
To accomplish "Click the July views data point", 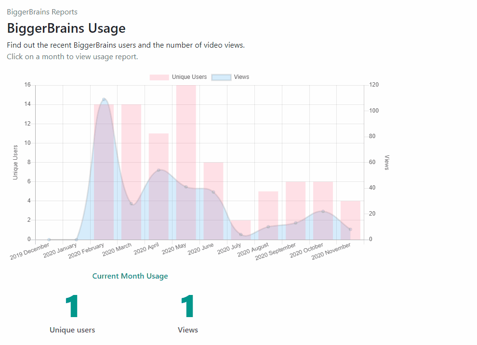I will point(240,234).
